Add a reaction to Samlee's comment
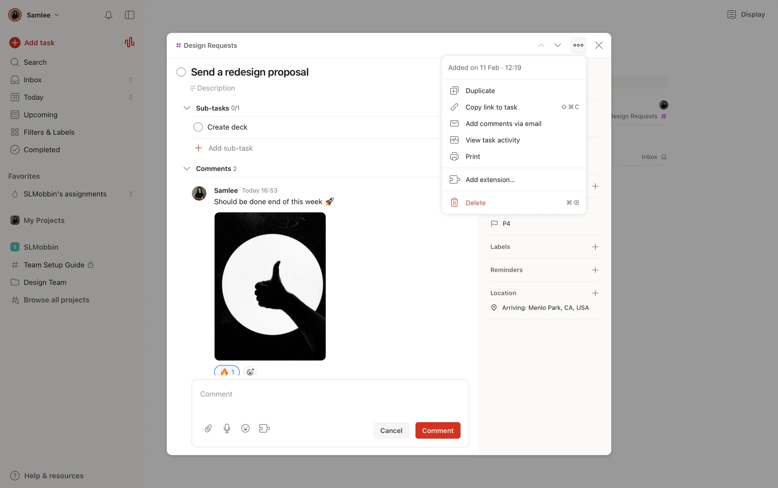 [x=250, y=371]
